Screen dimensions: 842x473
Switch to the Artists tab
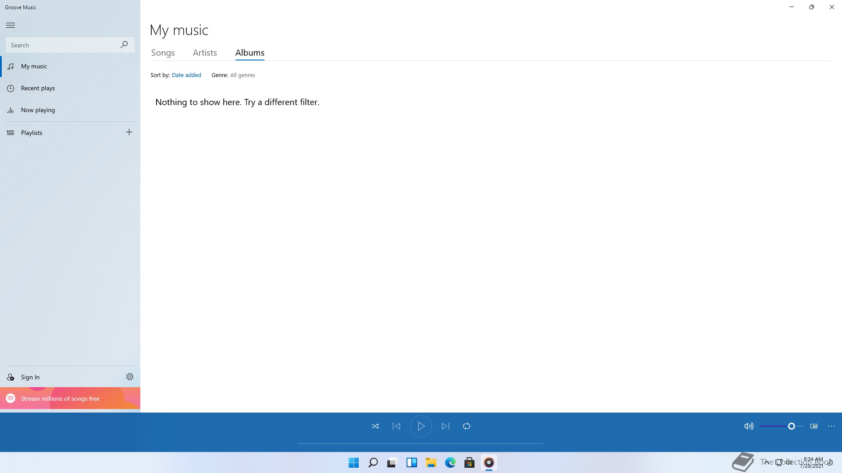click(205, 53)
